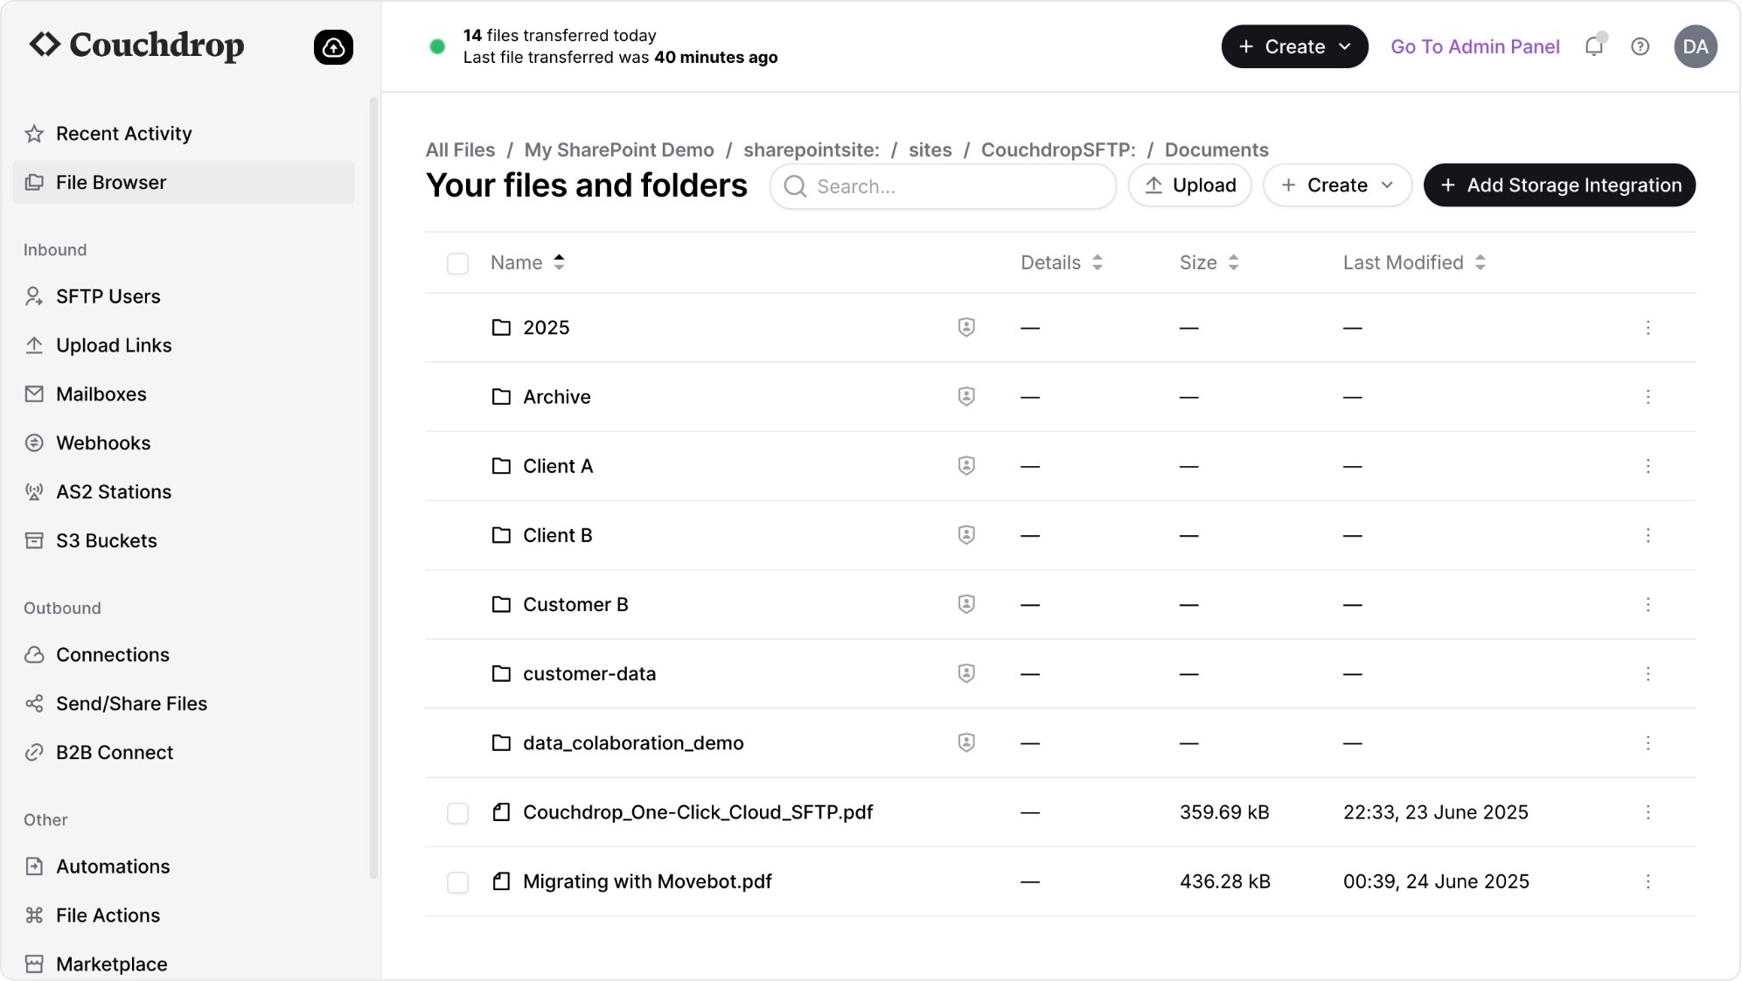The width and height of the screenshot is (1742, 981).
Task: Open the S3 Buckets section
Action: 106,540
